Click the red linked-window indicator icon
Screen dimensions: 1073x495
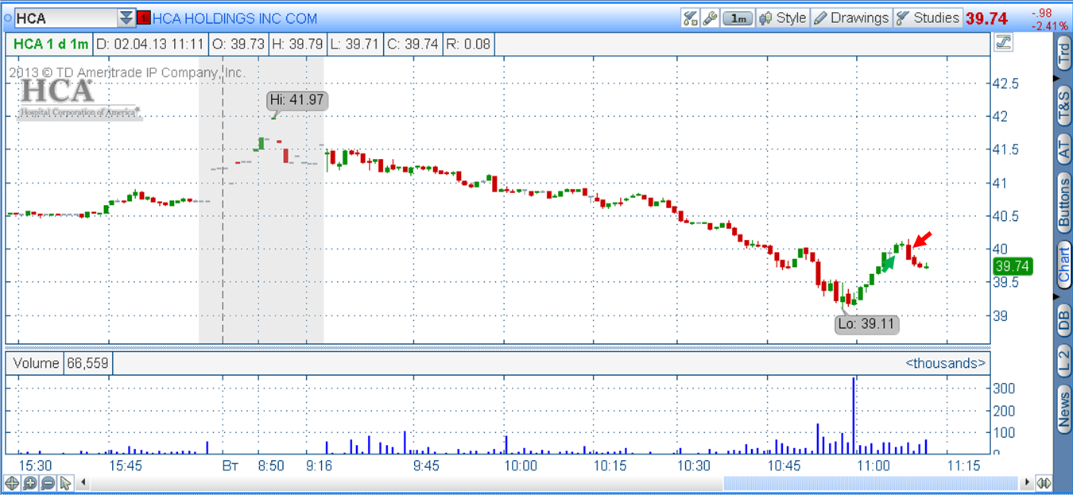click(144, 18)
